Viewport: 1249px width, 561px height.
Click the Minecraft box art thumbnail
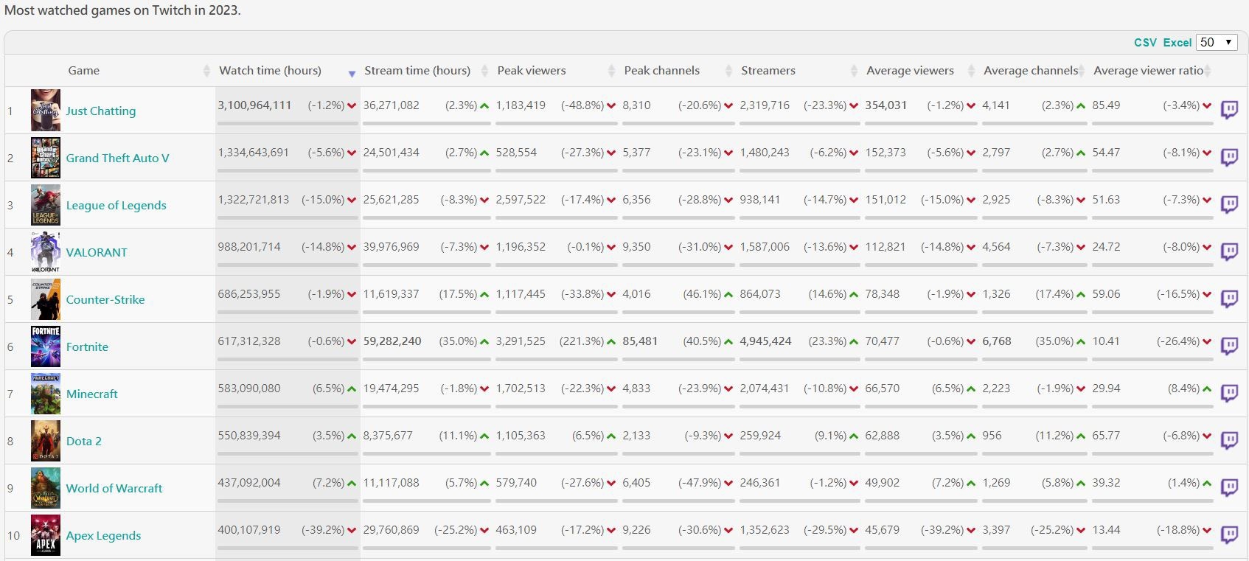(x=46, y=394)
